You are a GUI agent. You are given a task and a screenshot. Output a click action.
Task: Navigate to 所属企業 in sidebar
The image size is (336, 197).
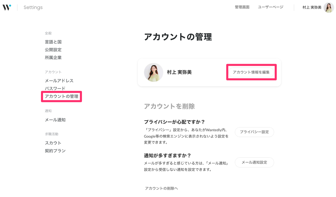[x=53, y=58]
